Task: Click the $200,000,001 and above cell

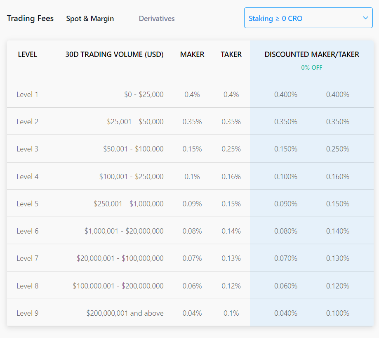Action: (125, 313)
